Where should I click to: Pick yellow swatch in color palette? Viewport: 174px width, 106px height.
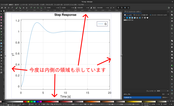(29, 102)
